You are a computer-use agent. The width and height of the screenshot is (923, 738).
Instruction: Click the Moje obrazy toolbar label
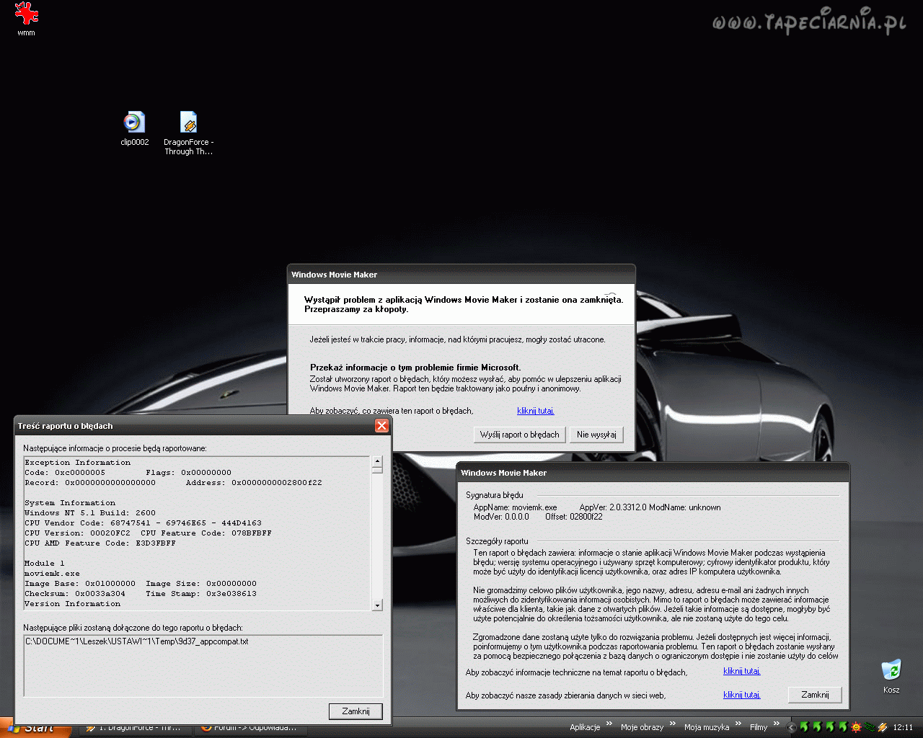[642, 727]
